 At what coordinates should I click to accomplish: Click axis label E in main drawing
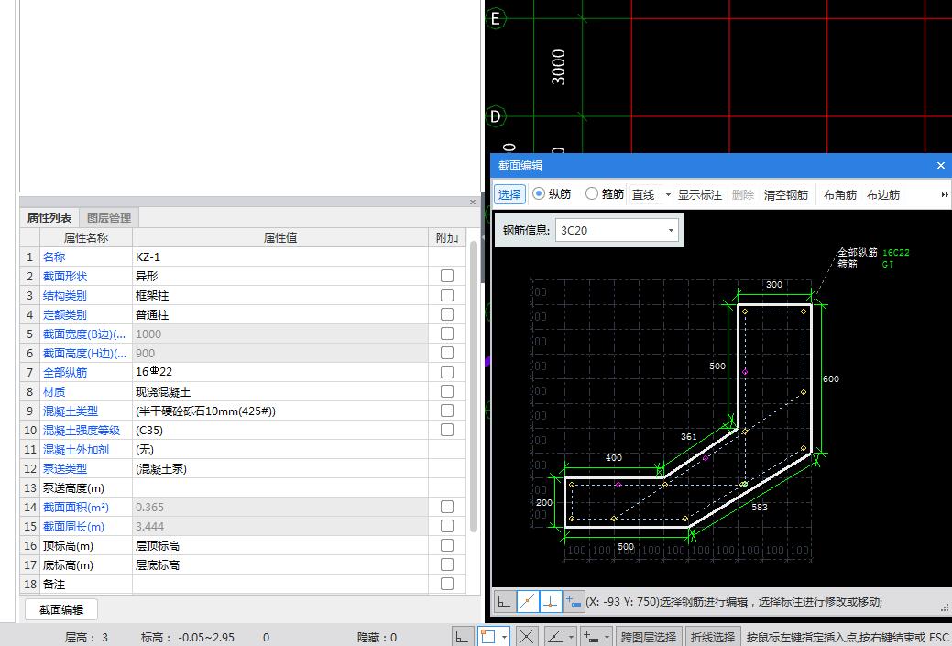tap(496, 19)
